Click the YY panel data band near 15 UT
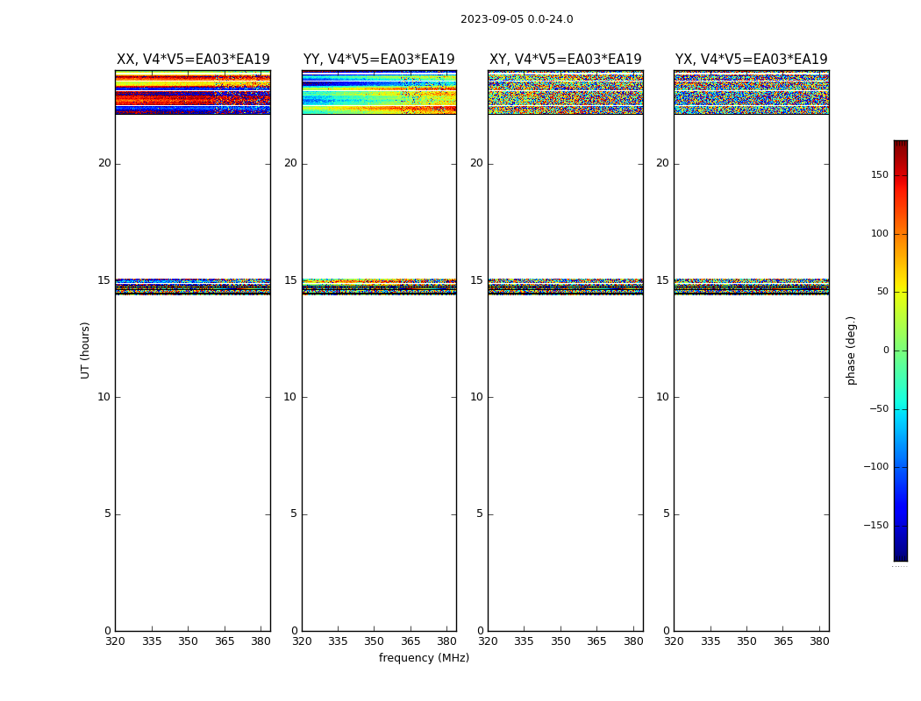The image size is (921, 701). pos(379,287)
